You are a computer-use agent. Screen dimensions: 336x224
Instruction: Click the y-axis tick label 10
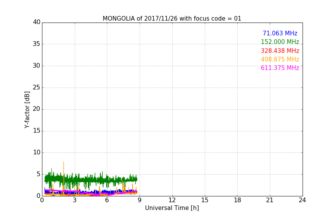[x=37, y=152]
